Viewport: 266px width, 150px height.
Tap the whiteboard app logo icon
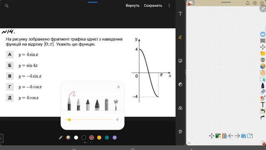(191, 3)
